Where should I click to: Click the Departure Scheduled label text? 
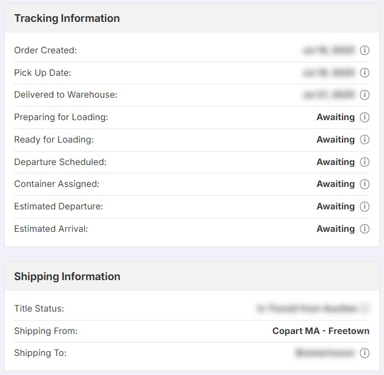pos(60,162)
